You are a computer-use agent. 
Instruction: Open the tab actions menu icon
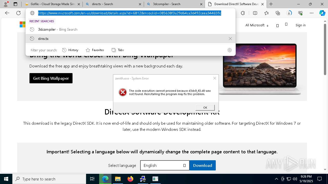[15, 4]
